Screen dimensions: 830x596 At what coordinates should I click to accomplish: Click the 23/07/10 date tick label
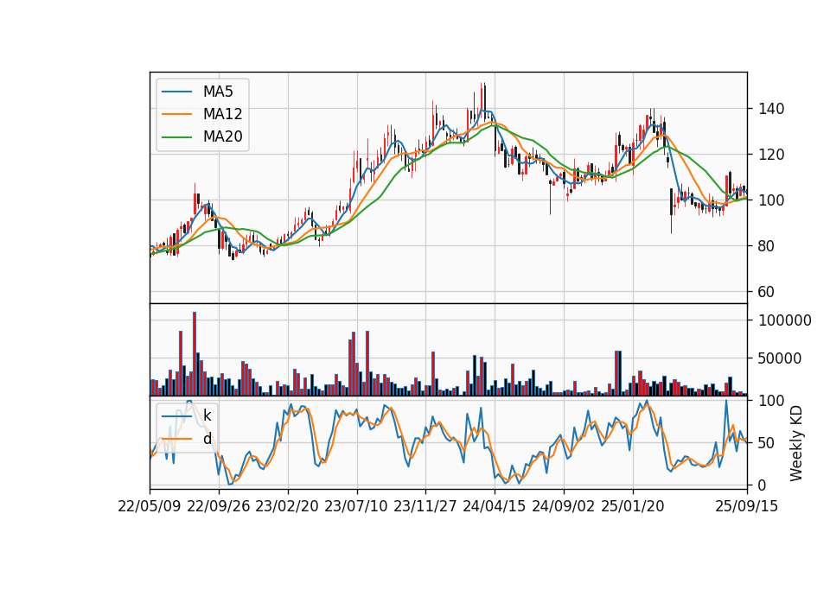(x=355, y=507)
